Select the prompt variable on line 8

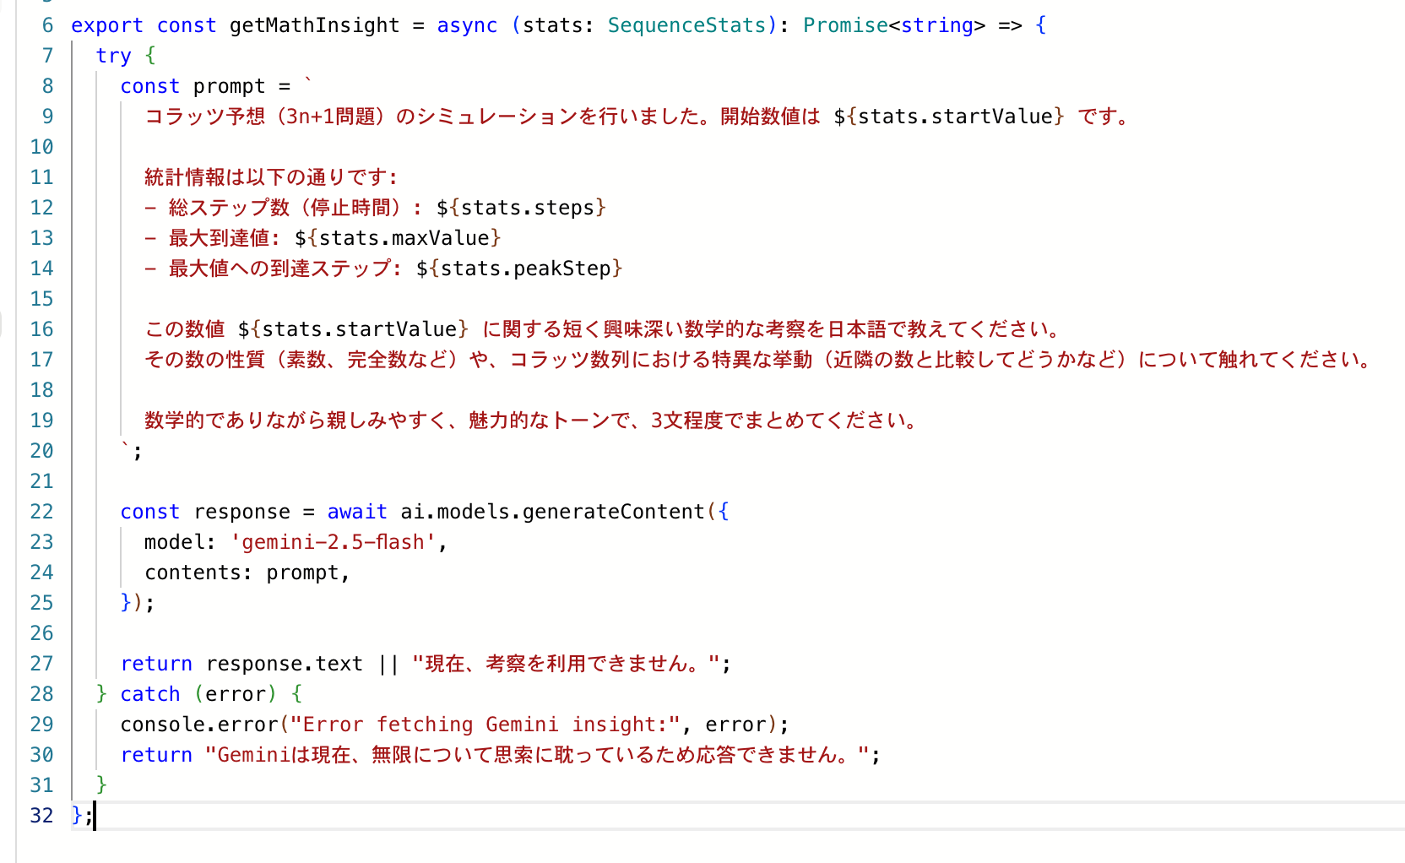coord(228,85)
